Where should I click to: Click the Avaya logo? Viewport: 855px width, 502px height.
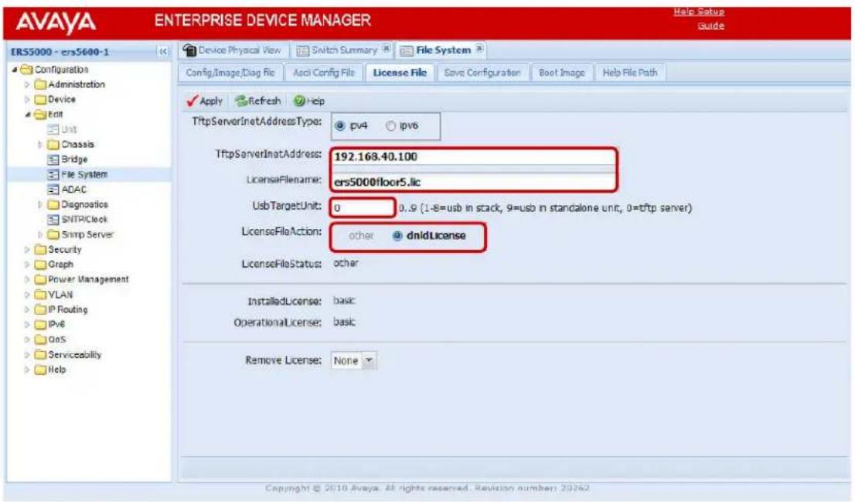56,23
